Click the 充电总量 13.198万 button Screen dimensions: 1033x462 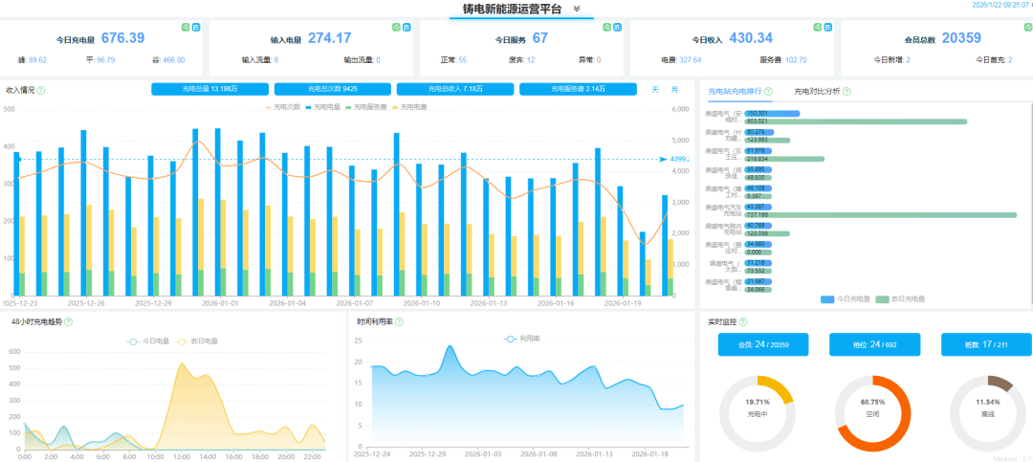(209, 90)
